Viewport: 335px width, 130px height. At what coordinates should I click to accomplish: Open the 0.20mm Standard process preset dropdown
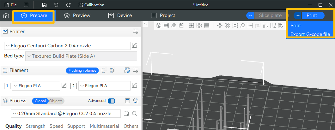66,114
